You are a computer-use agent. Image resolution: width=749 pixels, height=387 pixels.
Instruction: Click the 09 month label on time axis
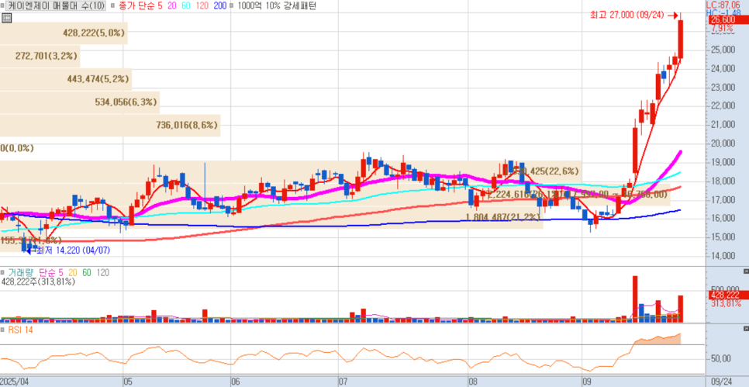tap(587, 382)
